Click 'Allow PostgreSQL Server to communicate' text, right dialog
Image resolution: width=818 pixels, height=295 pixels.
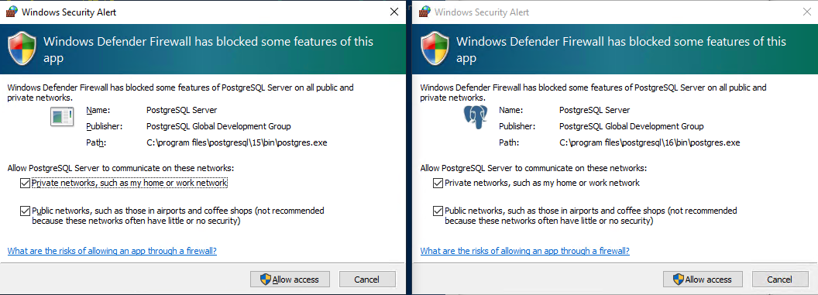(x=533, y=168)
